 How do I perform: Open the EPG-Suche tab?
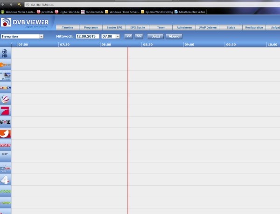pyautogui.click(x=138, y=27)
